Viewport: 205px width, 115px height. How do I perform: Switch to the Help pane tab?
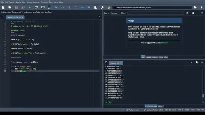[x=143, y=57]
